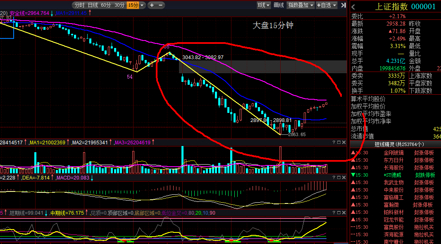
Task: Open the K线 chart type dropdown
Action: coord(264,5)
